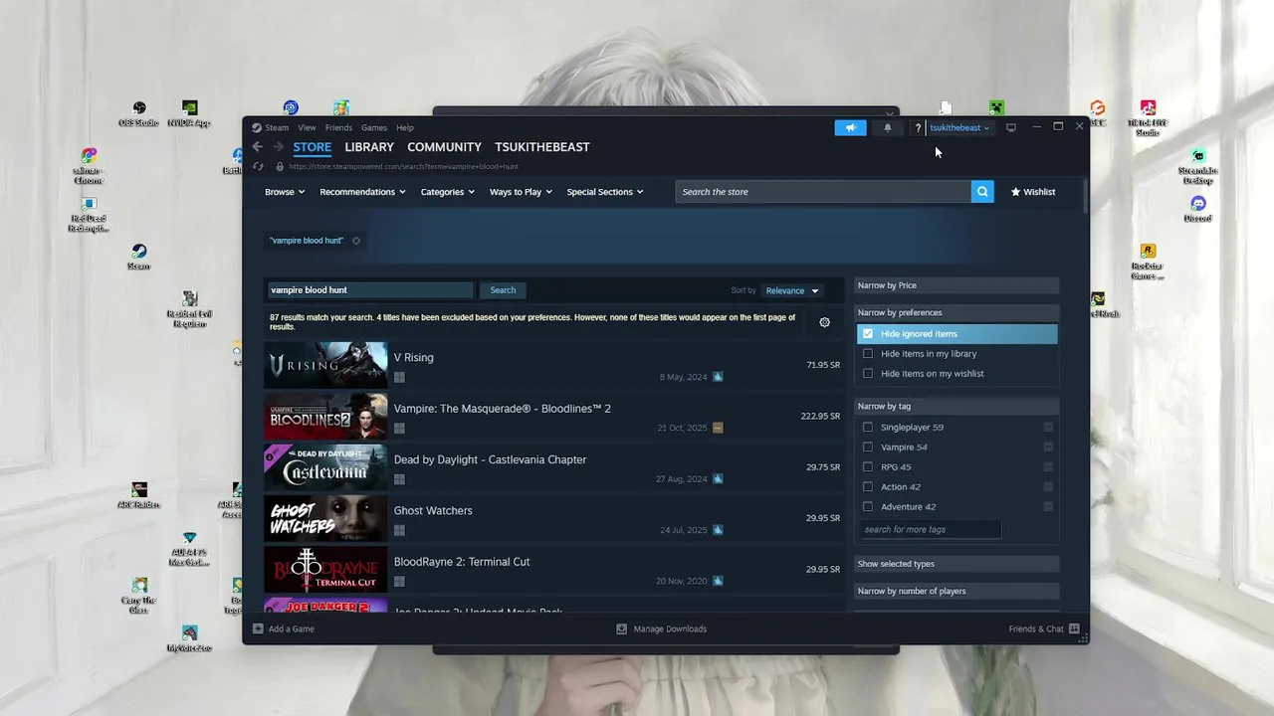Image resolution: width=1274 pixels, height=716 pixels.
Task: Expand the Special Sections dropdown
Action: 605,192
